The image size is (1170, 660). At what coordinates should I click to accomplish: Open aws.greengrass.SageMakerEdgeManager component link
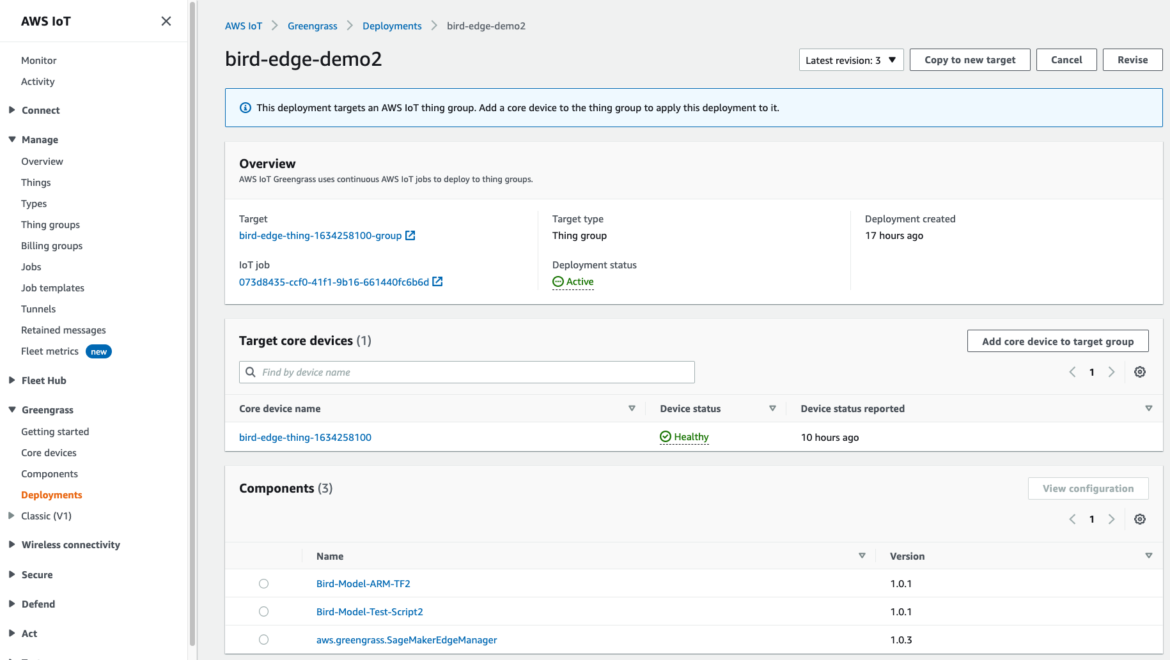tap(407, 640)
